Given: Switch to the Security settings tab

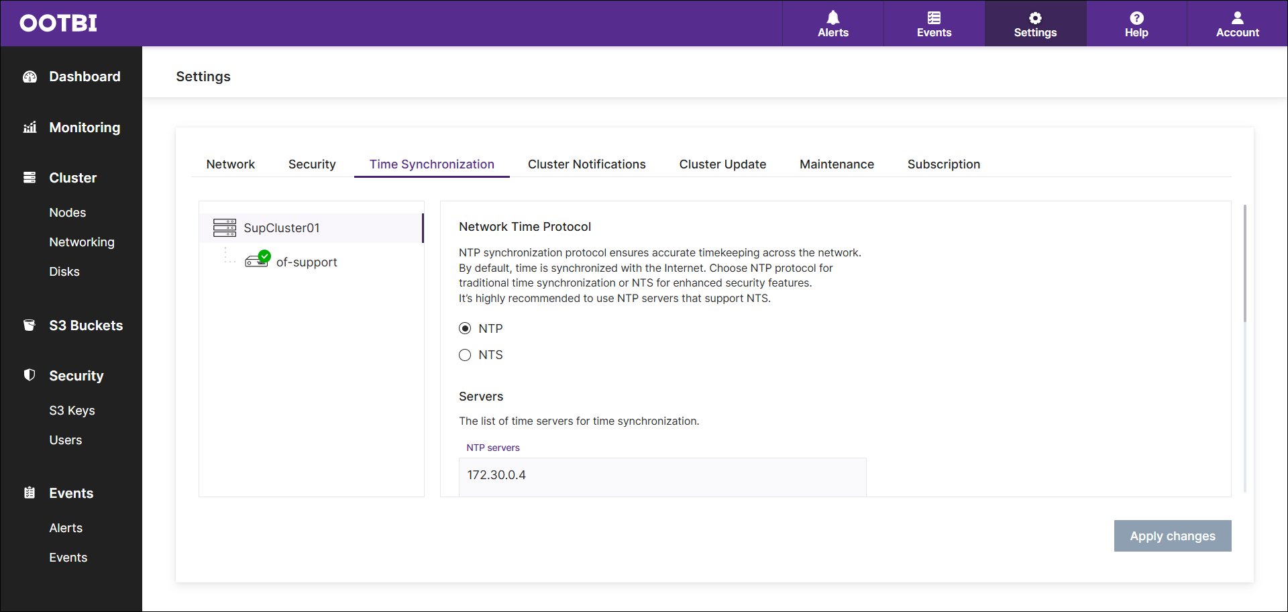Looking at the screenshot, I should pos(312,164).
